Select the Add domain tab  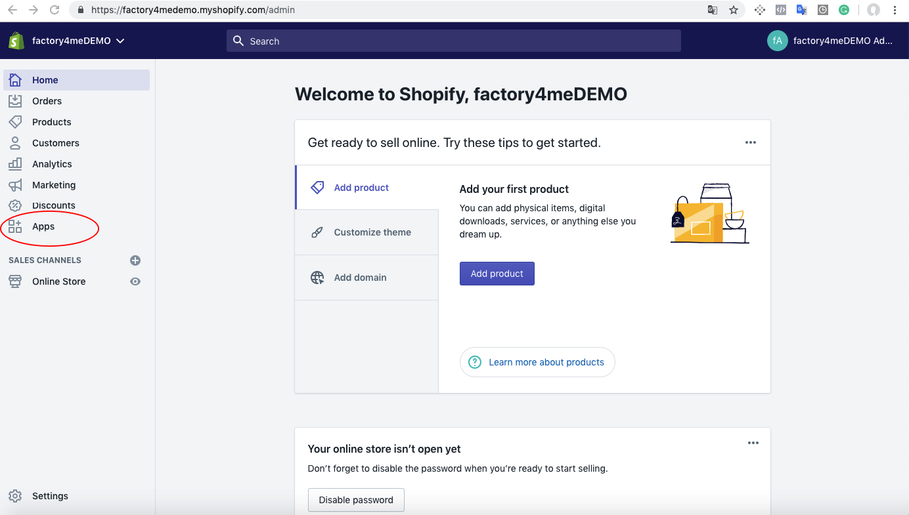pos(367,278)
